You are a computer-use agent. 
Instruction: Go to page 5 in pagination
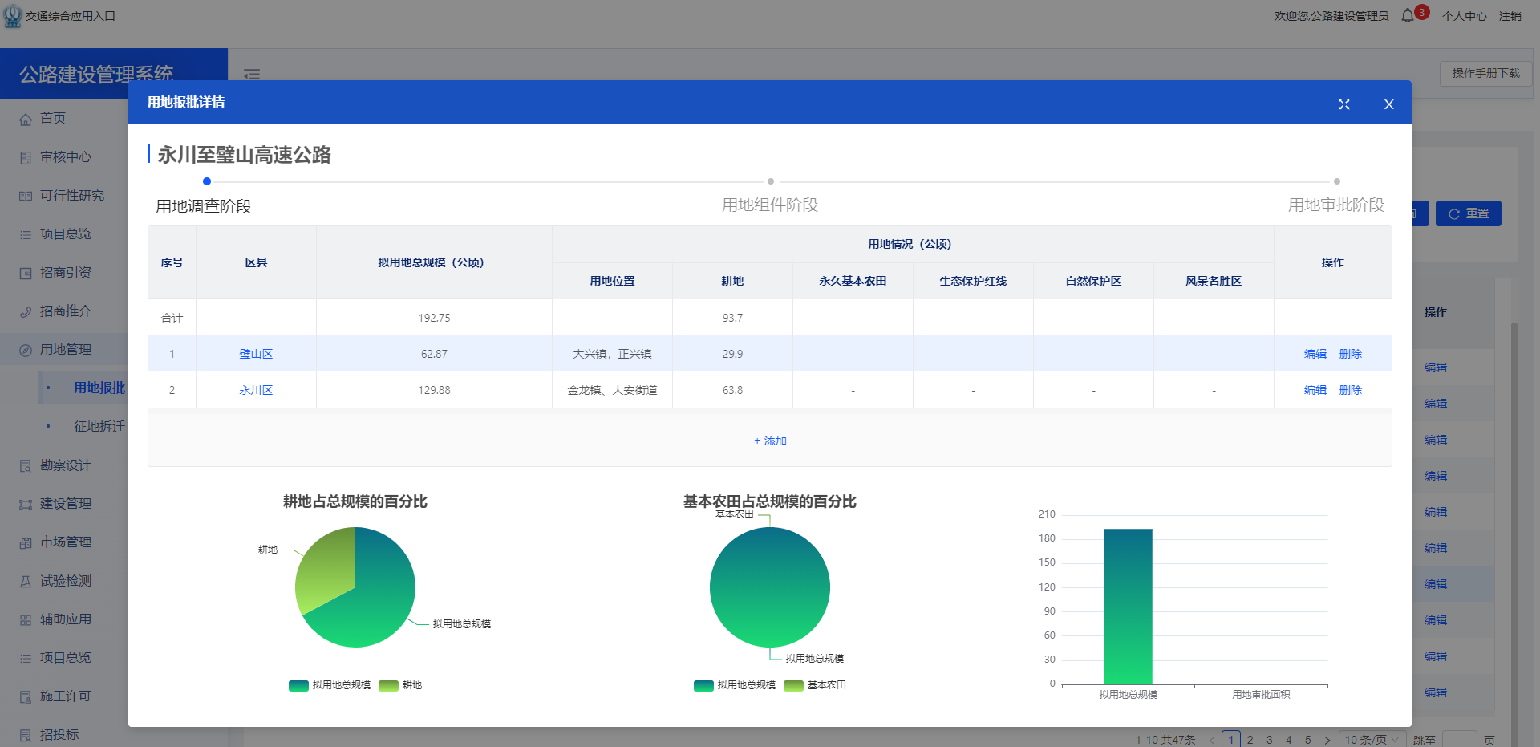[x=1308, y=740]
